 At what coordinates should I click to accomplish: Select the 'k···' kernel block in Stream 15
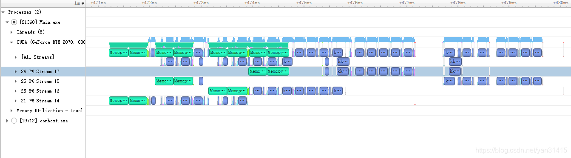[x=449, y=81]
